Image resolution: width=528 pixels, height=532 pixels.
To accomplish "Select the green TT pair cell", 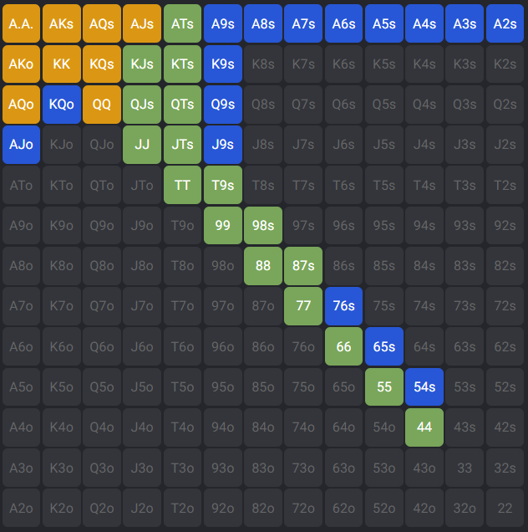I will coord(182,185).
